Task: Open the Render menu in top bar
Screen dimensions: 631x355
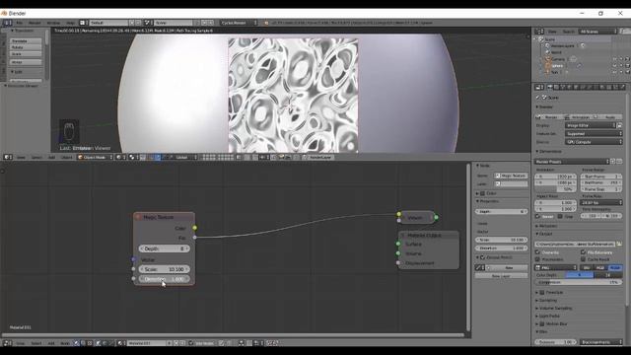Action: (x=35, y=23)
